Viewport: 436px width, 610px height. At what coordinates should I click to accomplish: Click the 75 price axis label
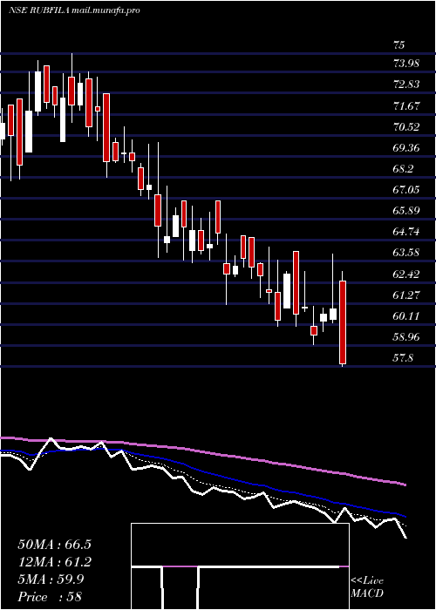click(399, 45)
